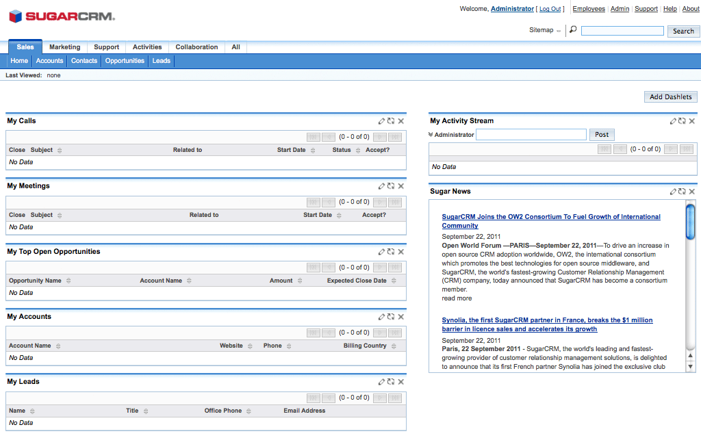Click the Add Dashlets button
701x438 pixels.
click(670, 97)
